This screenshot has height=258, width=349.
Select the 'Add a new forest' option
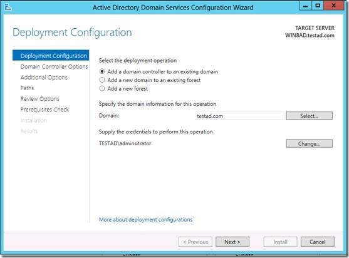click(123, 88)
